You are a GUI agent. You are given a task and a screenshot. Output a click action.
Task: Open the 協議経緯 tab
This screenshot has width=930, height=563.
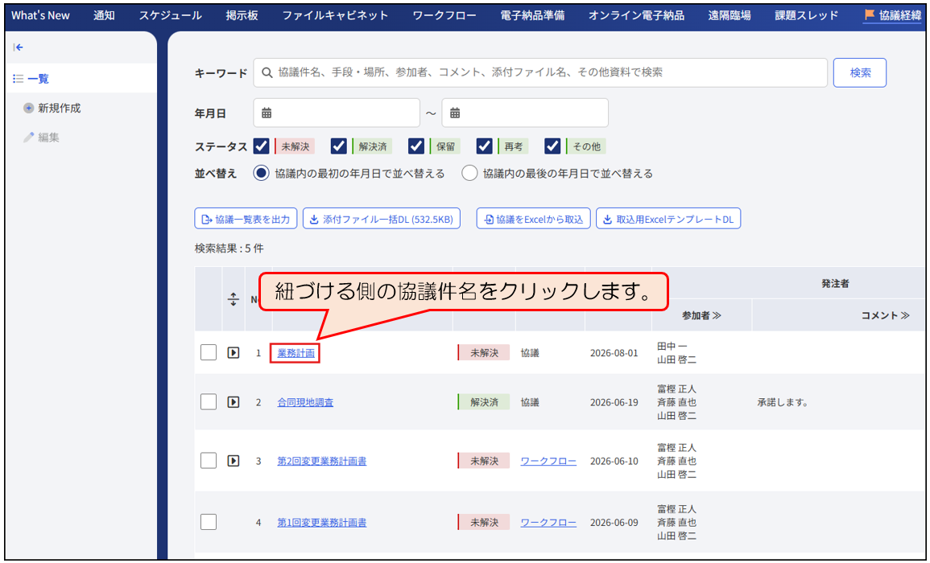tap(893, 15)
